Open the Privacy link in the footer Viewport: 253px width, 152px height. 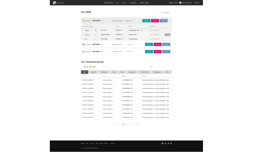[x=92, y=143]
